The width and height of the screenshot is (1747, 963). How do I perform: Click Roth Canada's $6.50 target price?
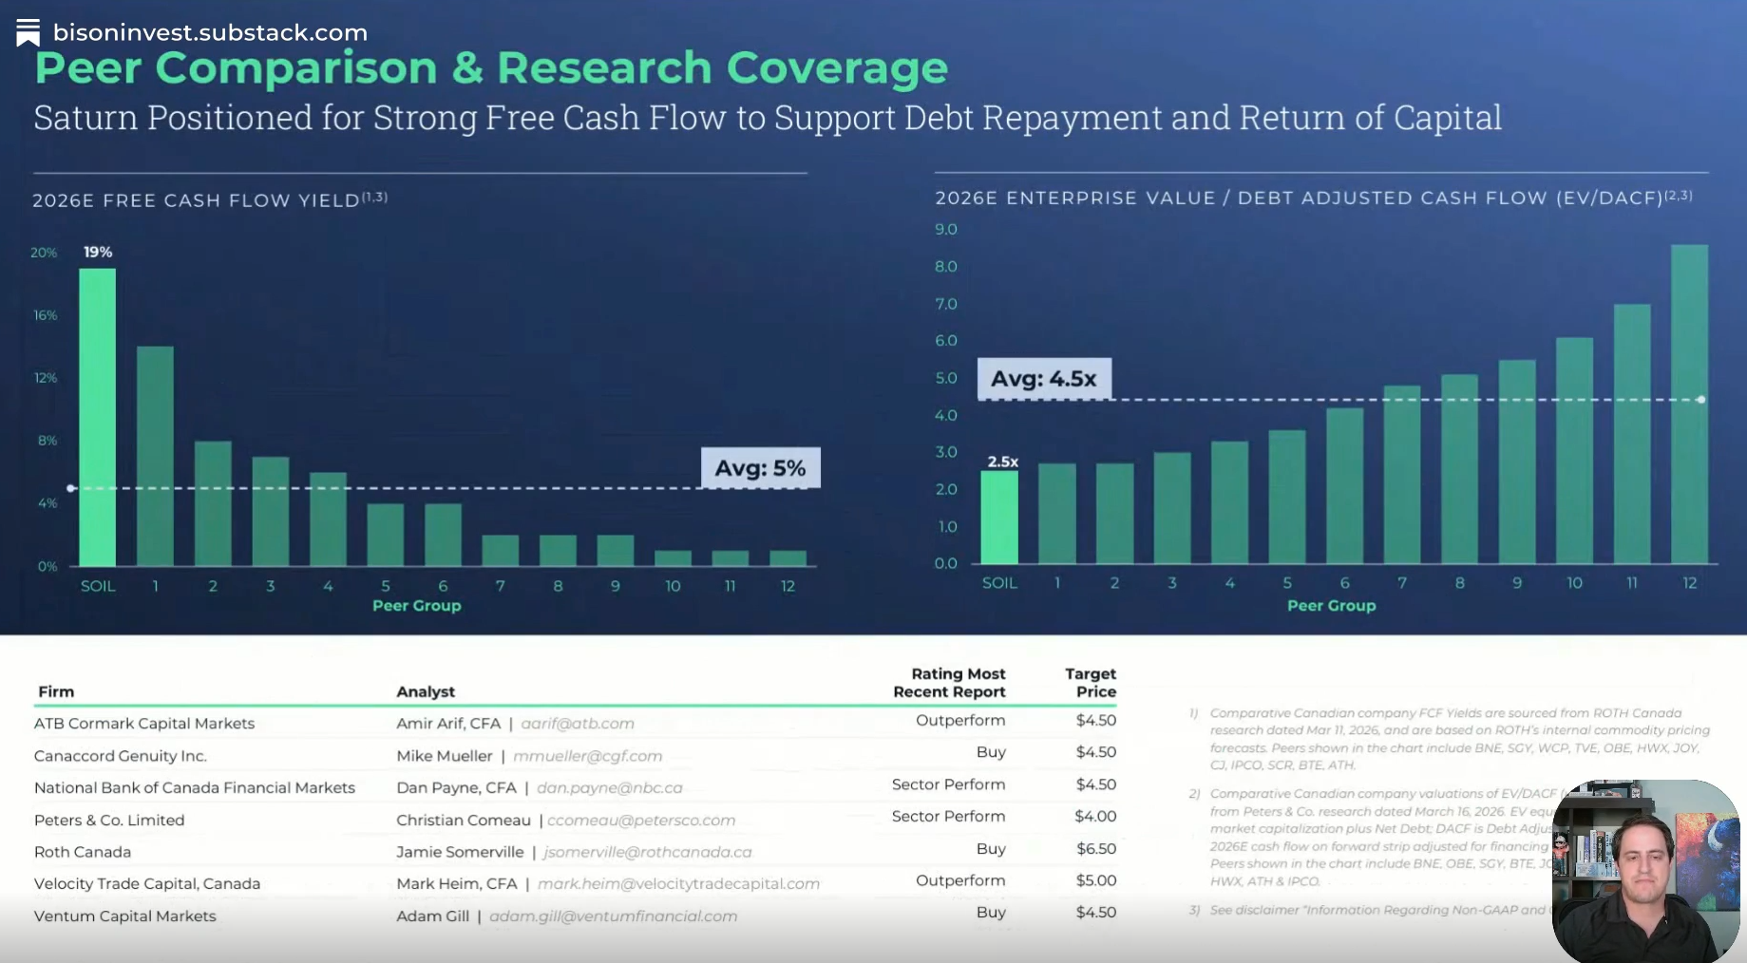click(x=1095, y=849)
